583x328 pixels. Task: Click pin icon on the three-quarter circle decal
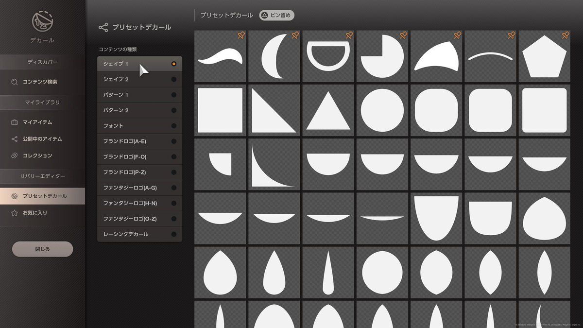(403, 35)
